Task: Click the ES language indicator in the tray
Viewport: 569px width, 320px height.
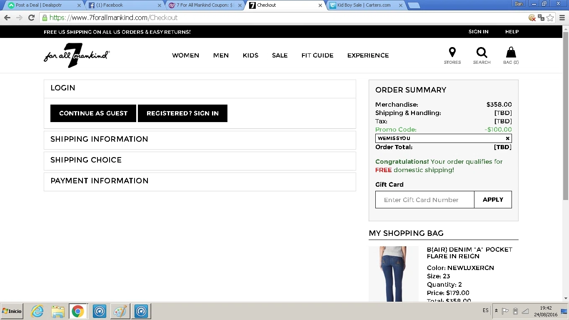Action: 485,311
